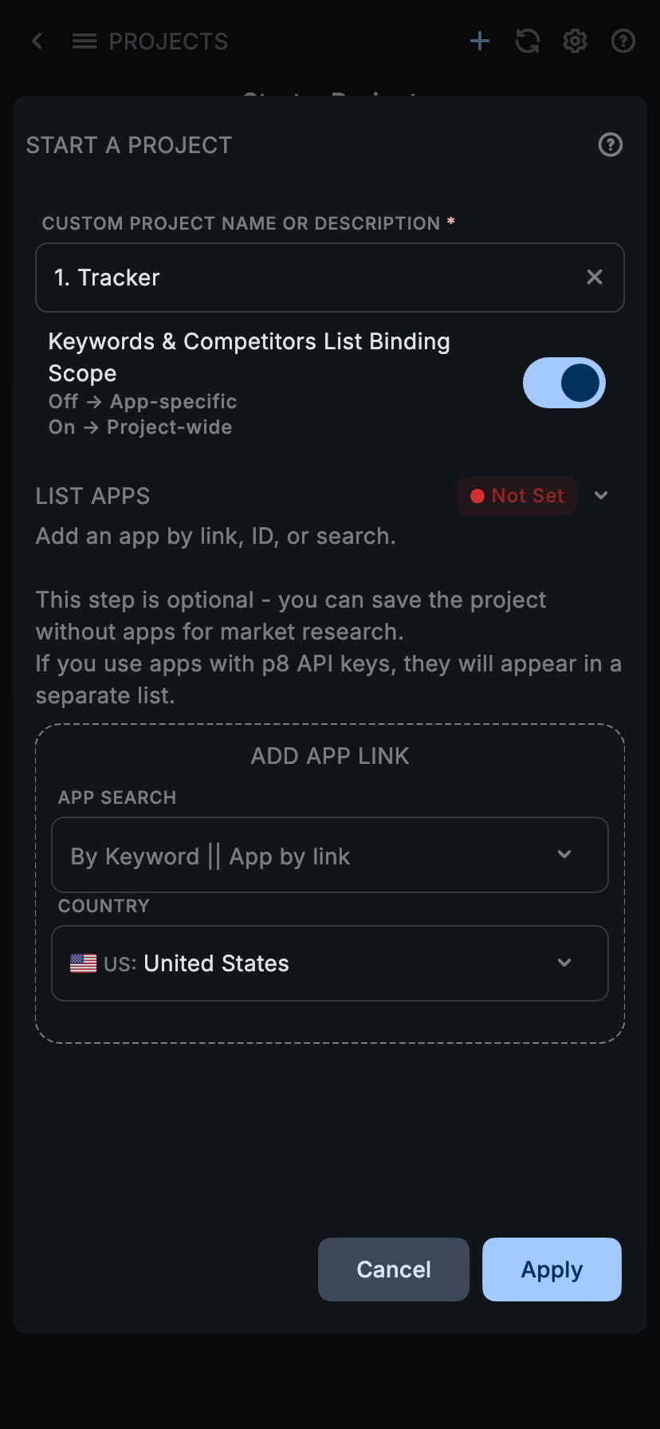Viewport: 660px width, 1429px height.
Task: Open settings via the gear icon
Action: (575, 41)
